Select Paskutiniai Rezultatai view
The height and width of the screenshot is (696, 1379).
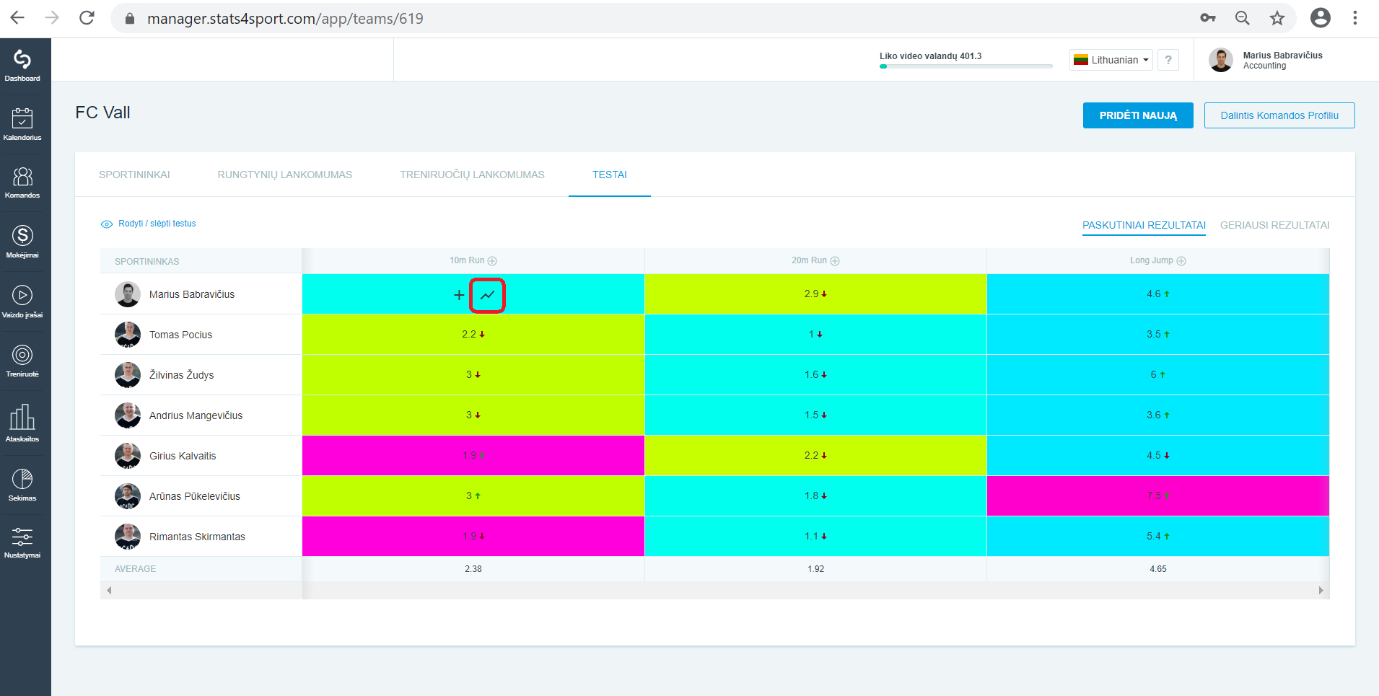click(1144, 225)
